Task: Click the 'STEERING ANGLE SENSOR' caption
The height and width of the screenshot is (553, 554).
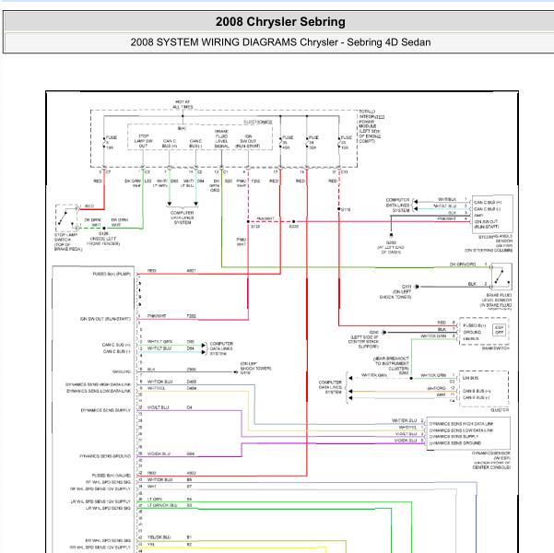Action: click(x=496, y=240)
